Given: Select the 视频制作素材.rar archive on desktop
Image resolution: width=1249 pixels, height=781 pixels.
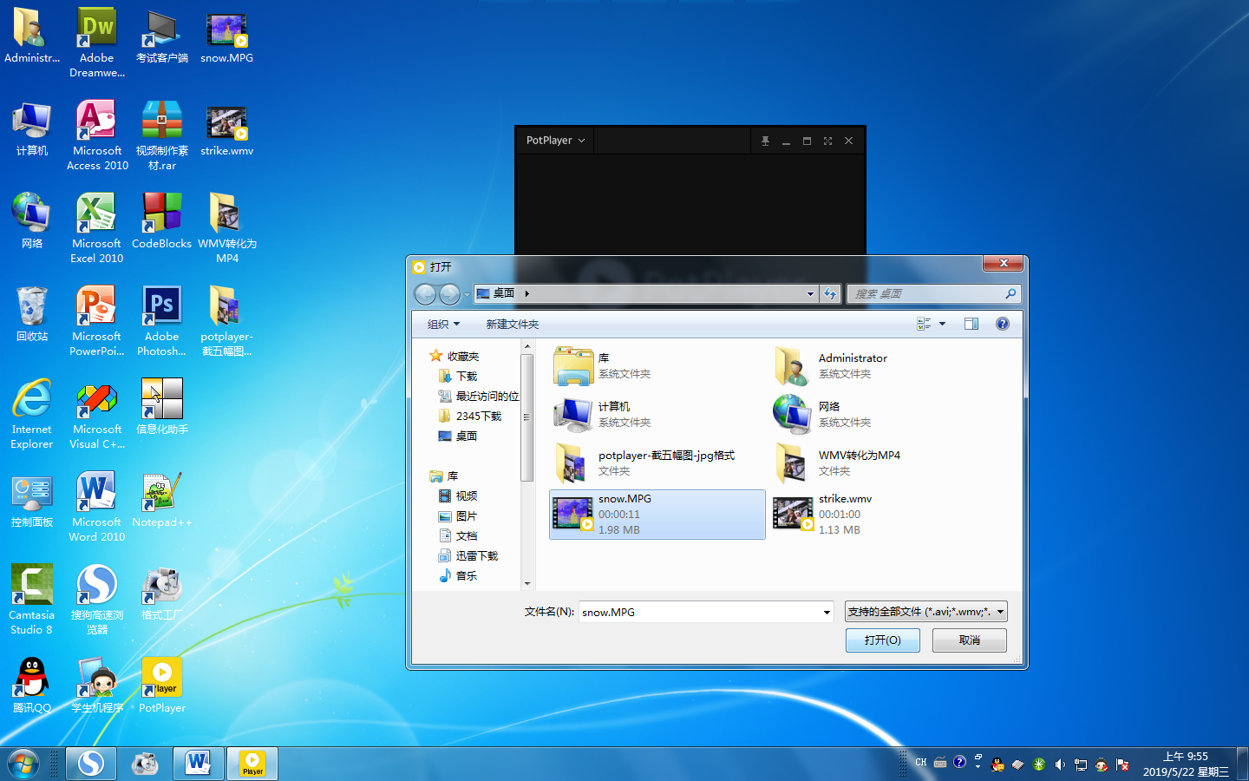Looking at the screenshot, I should click(162, 135).
